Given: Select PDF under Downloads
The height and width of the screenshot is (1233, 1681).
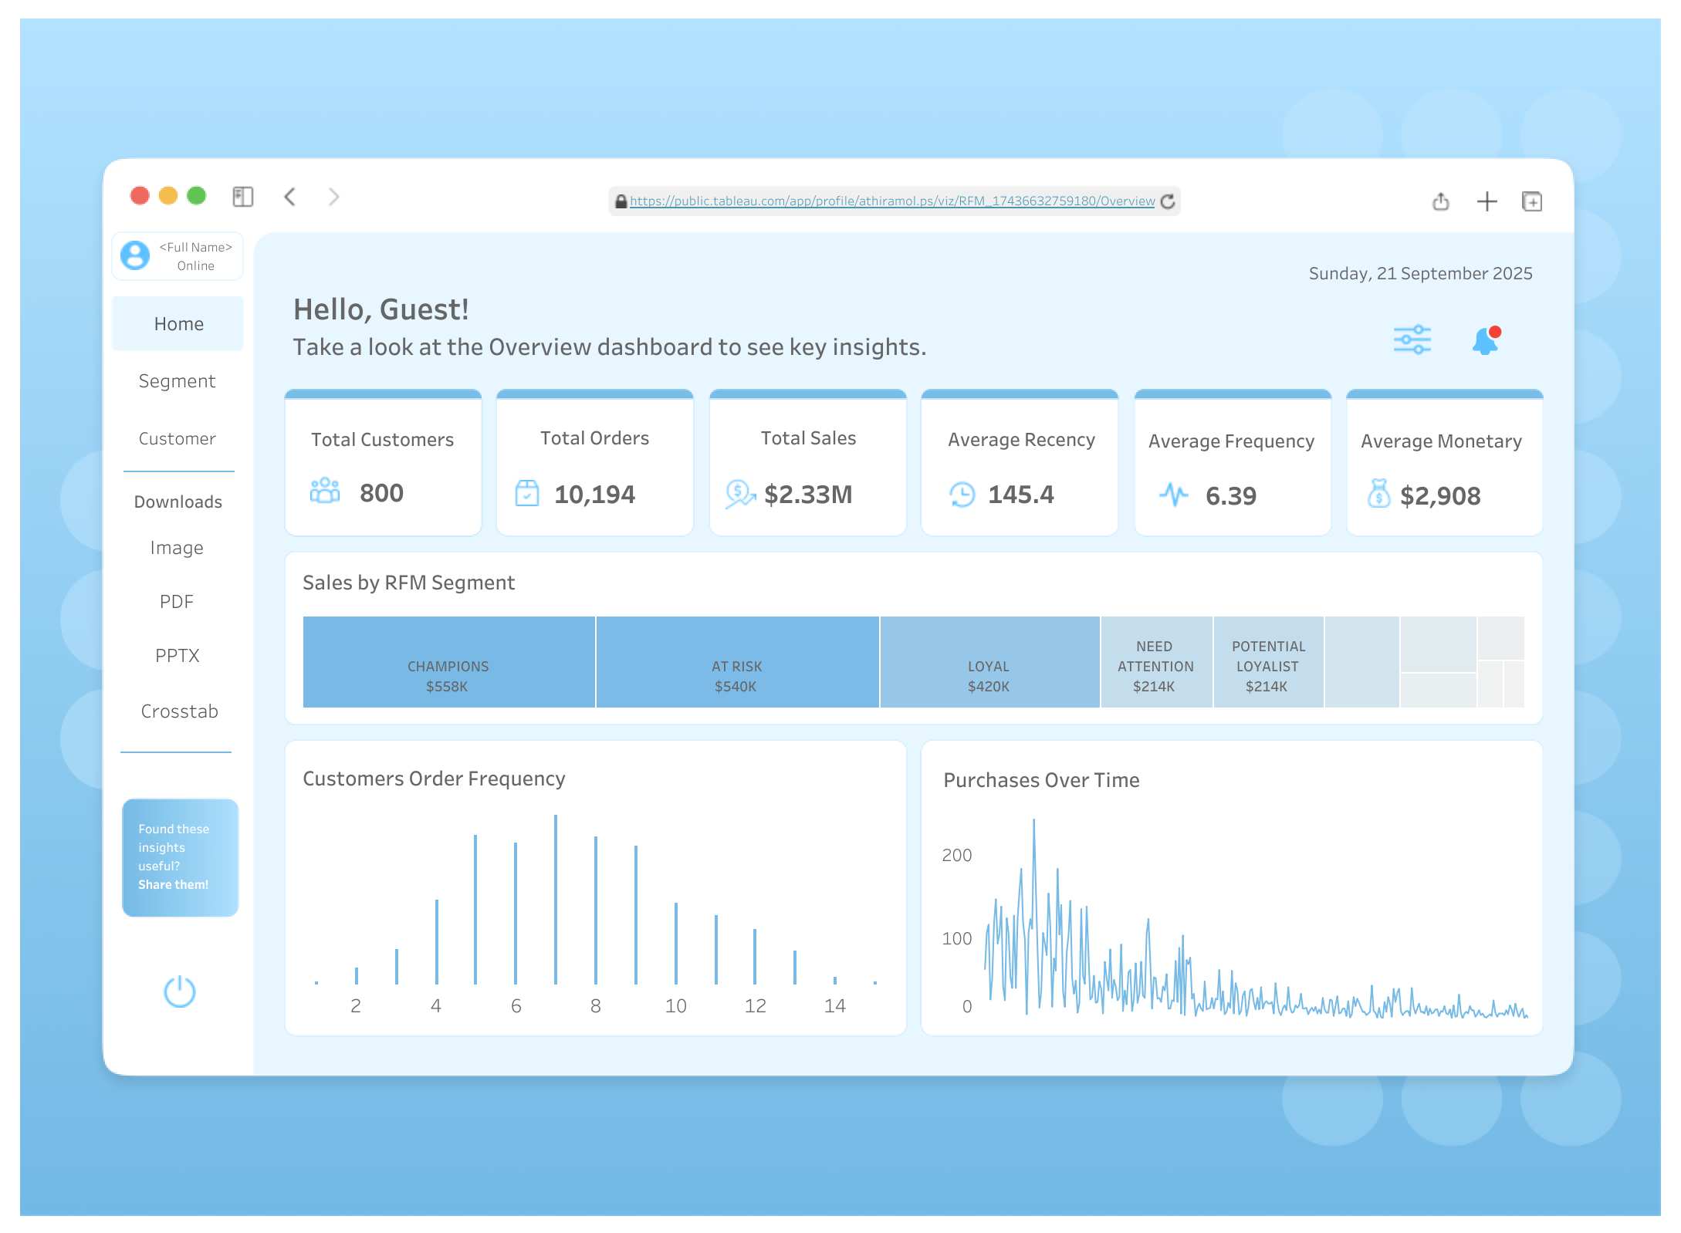Looking at the screenshot, I should 178,601.
